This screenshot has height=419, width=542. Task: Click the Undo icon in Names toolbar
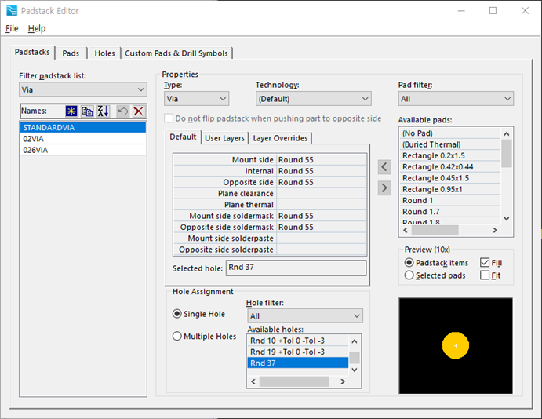122,111
